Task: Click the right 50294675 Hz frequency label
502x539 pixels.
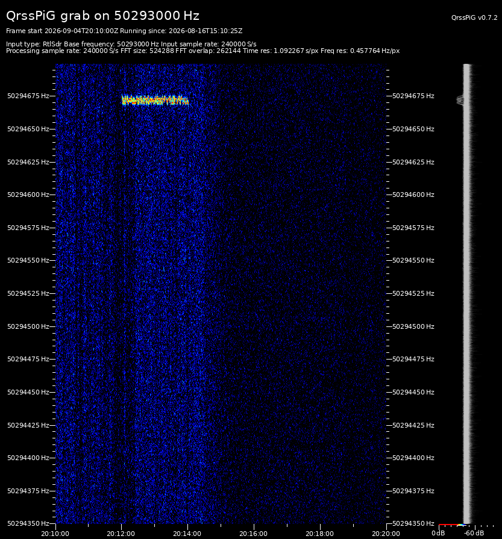Action: pos(413,96)
